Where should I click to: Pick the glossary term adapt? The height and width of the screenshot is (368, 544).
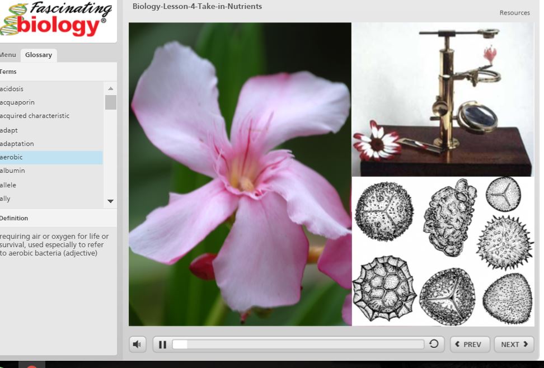click(51, 130)
